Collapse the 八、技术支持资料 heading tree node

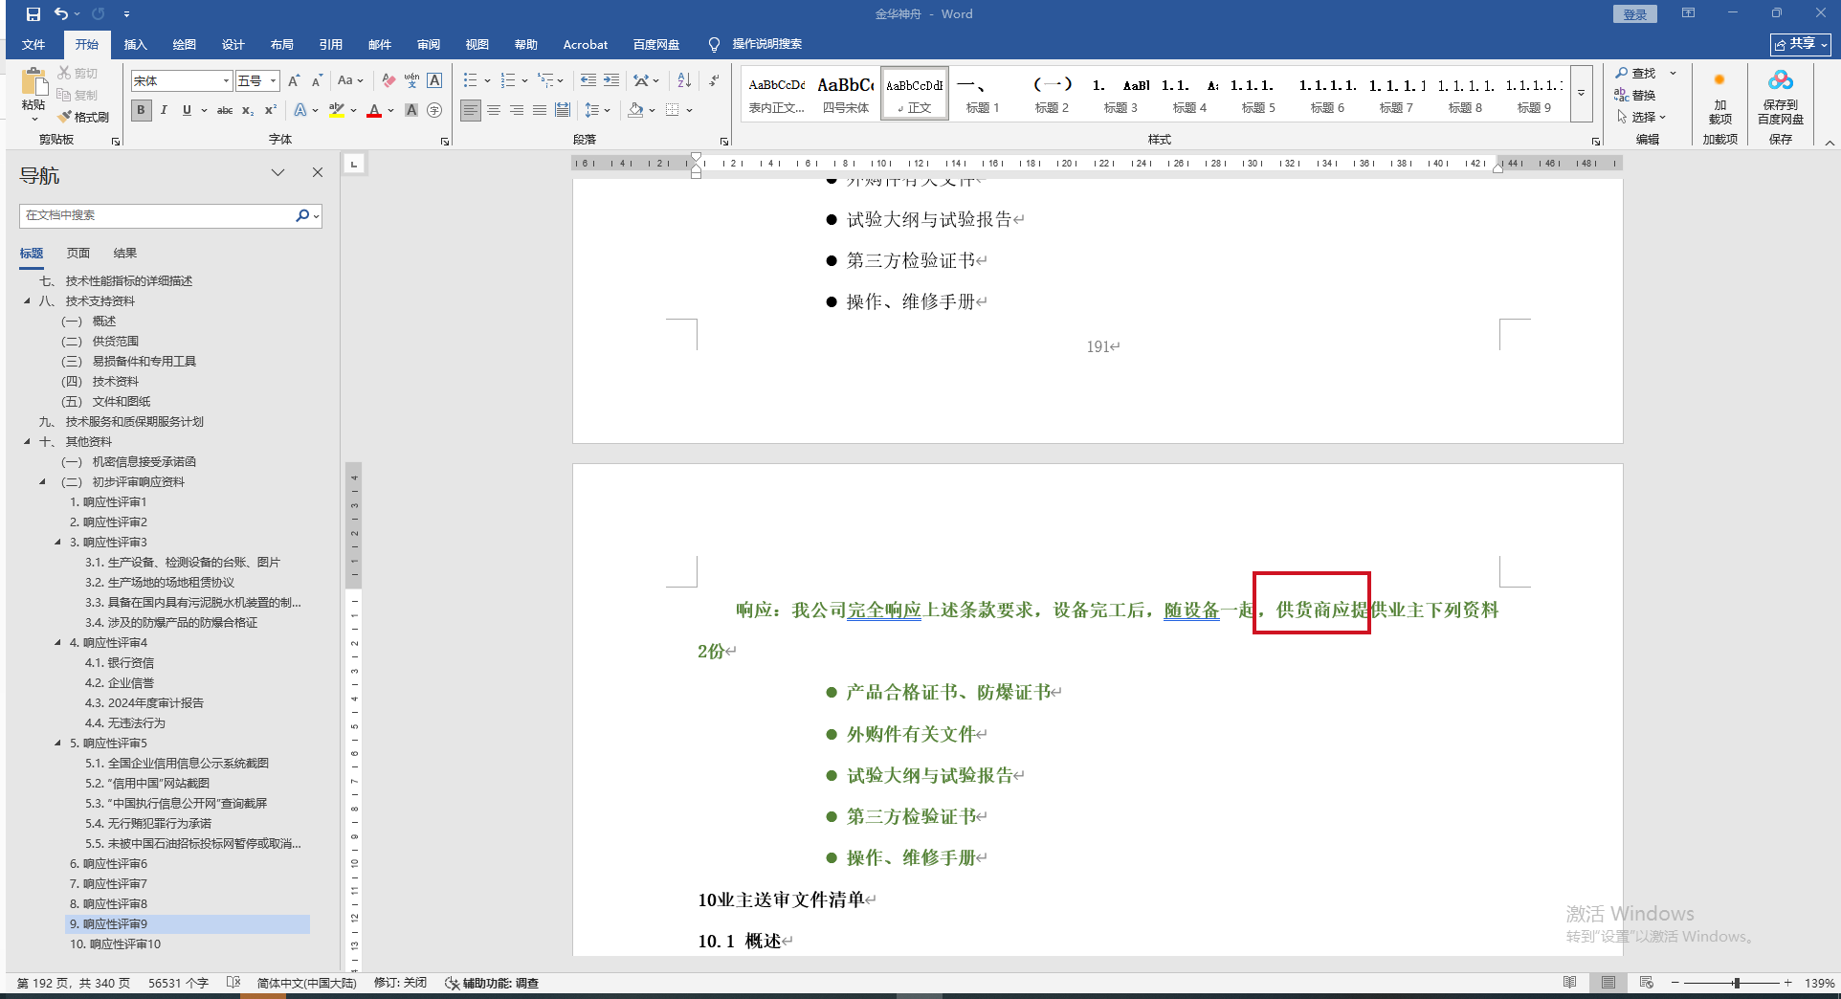coord(27,300)
